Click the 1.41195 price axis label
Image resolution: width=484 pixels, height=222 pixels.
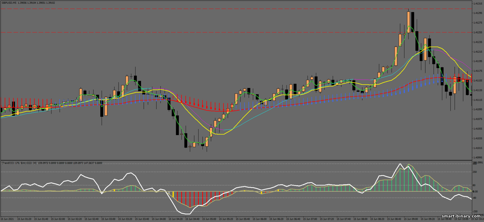478,61
